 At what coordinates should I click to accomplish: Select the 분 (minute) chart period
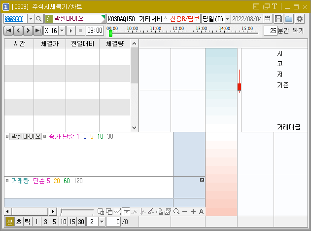pyautogui.click(x=10, y=222)
